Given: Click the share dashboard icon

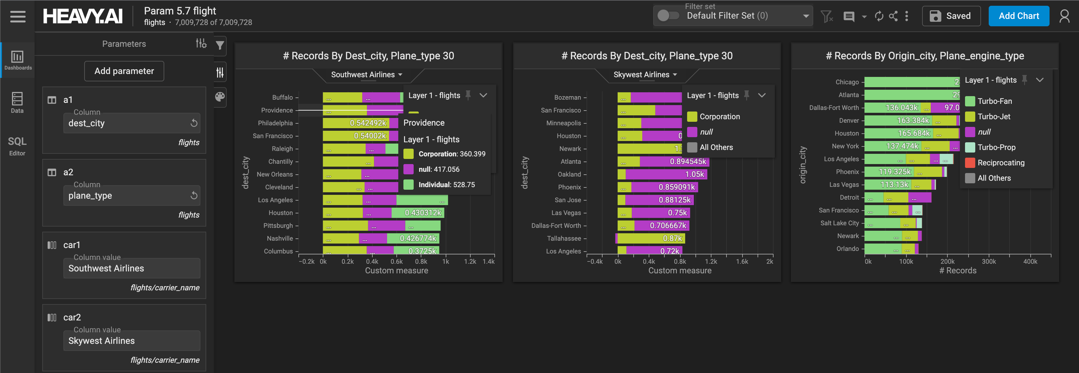Looking at the screenshot, I should pos(893,16).
